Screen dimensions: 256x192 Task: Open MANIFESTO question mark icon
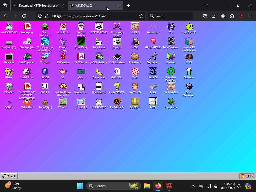coord(117,87)
